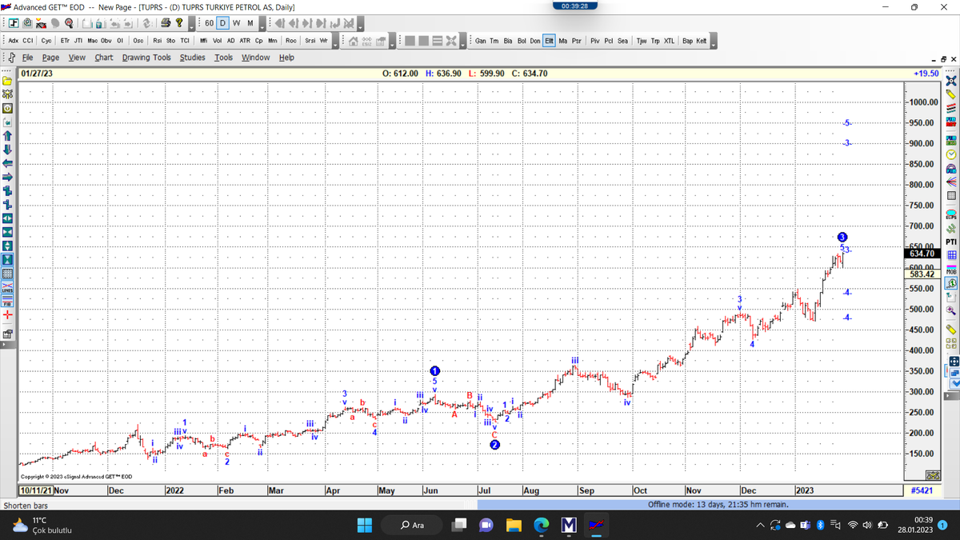Open Microsoft Edge from the taskbar
960x540 pixels.
pyautogui.click(x=541, y=525)
